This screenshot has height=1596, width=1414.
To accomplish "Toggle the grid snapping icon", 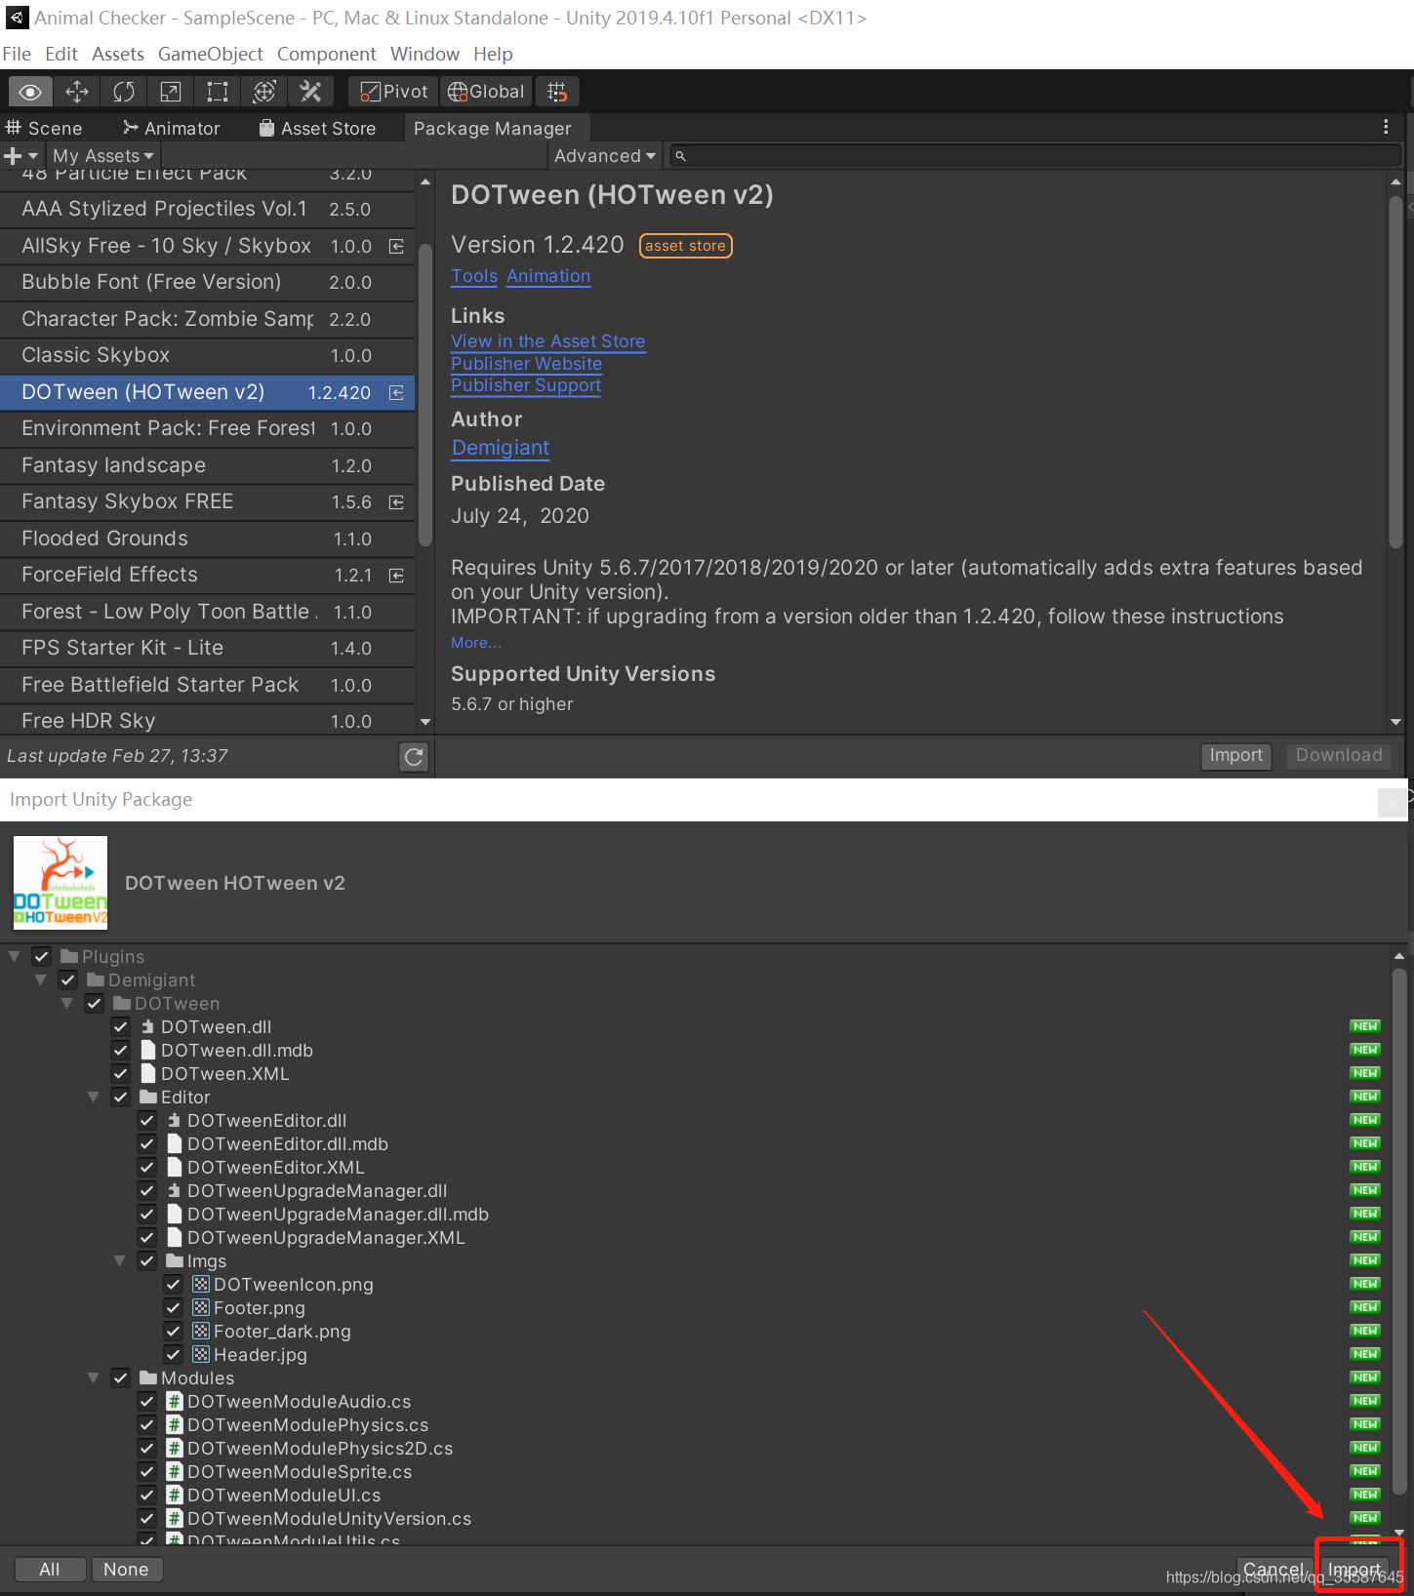I will [x=557, y=92].
